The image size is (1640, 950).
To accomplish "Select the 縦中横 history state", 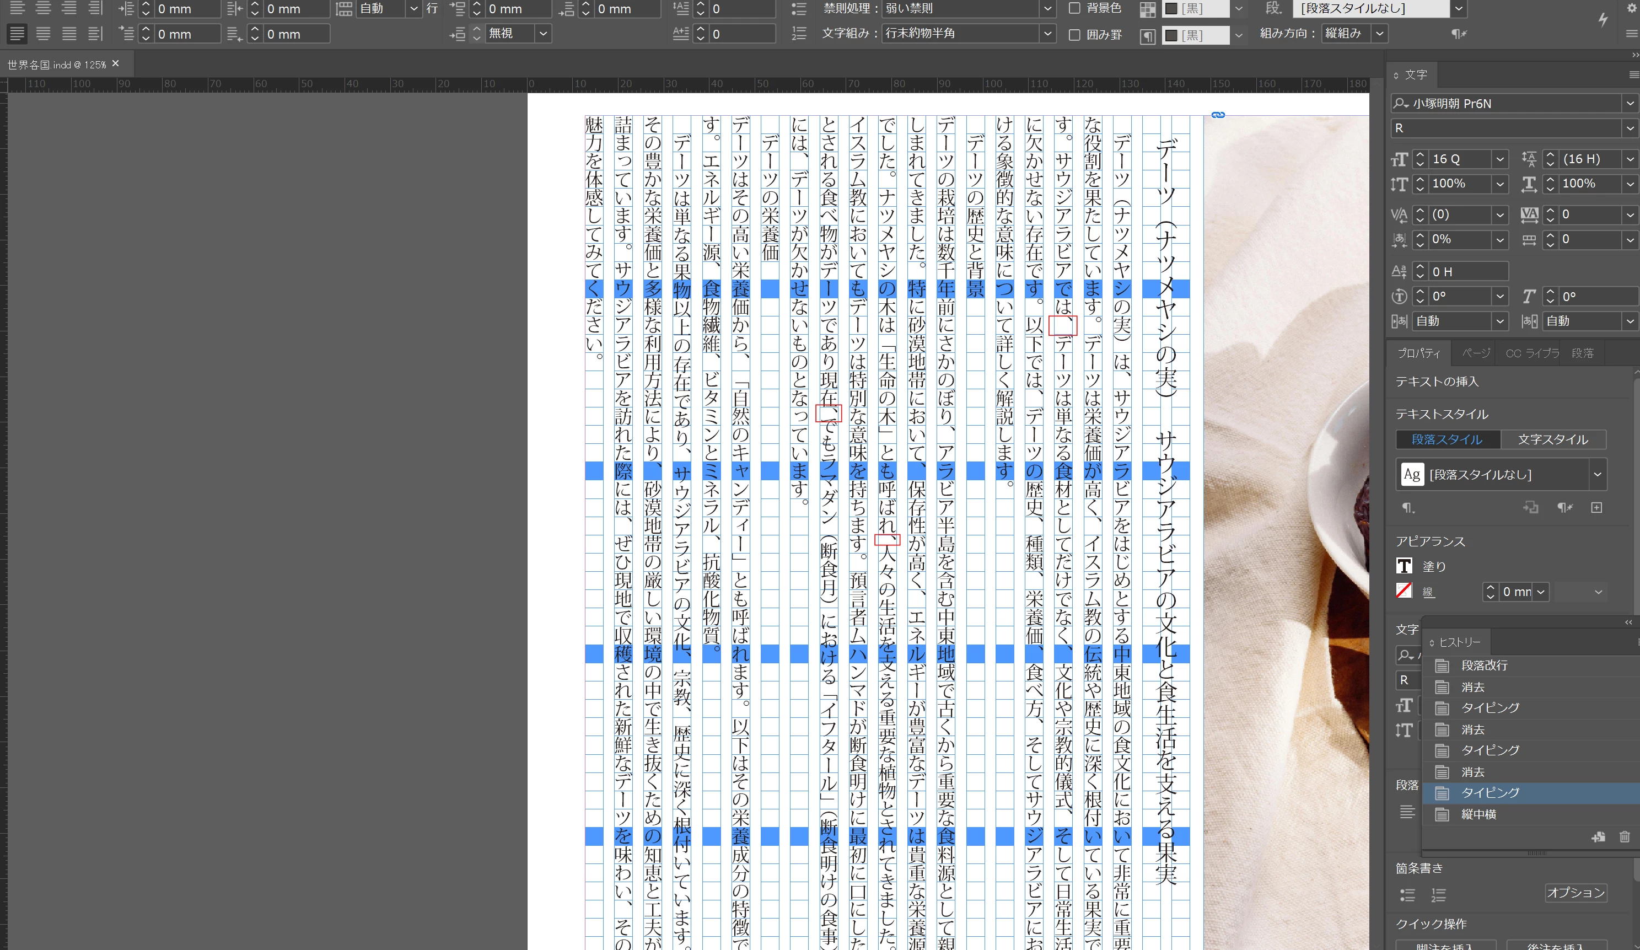I will [x=1478, y=814].
